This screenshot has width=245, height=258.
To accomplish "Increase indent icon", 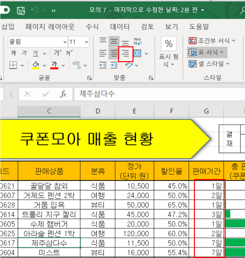I will [x=114, y=65].
